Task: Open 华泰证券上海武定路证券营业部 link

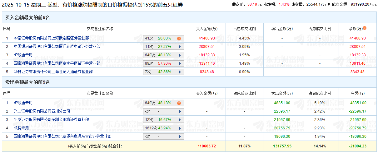Action: coord(51,38)
